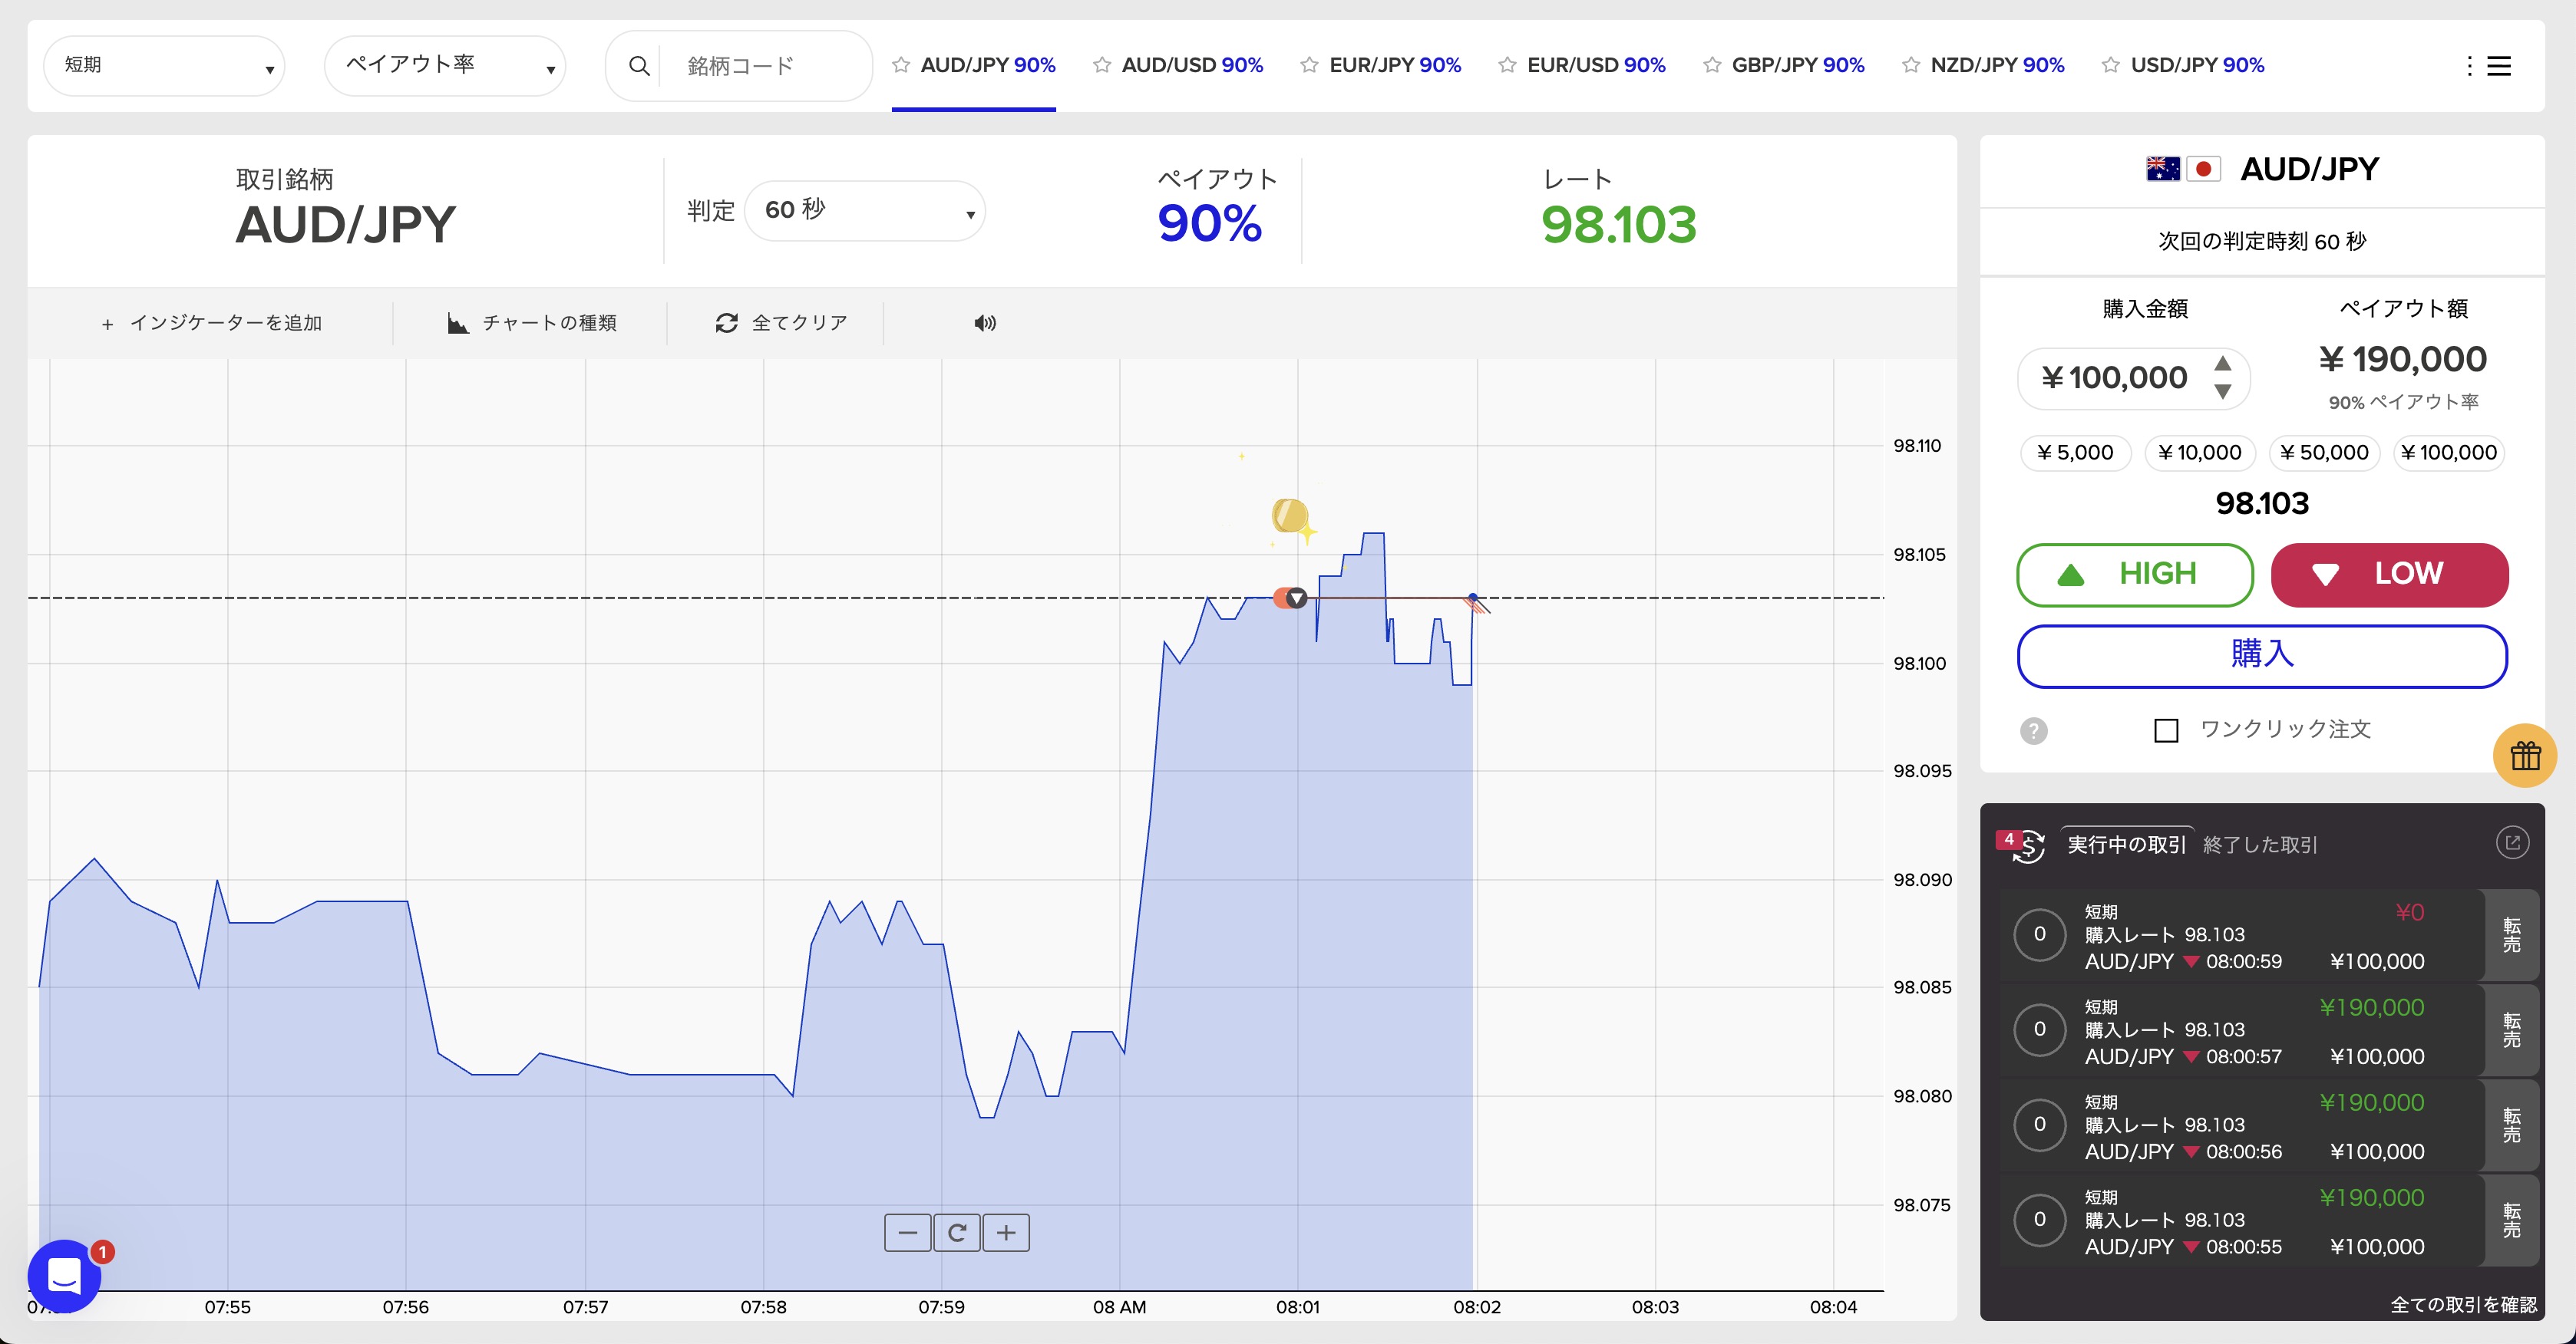Switch to 終了した取引 tab
Viewport: 2576px width, 1344px height.
(x=2260, y=845)
